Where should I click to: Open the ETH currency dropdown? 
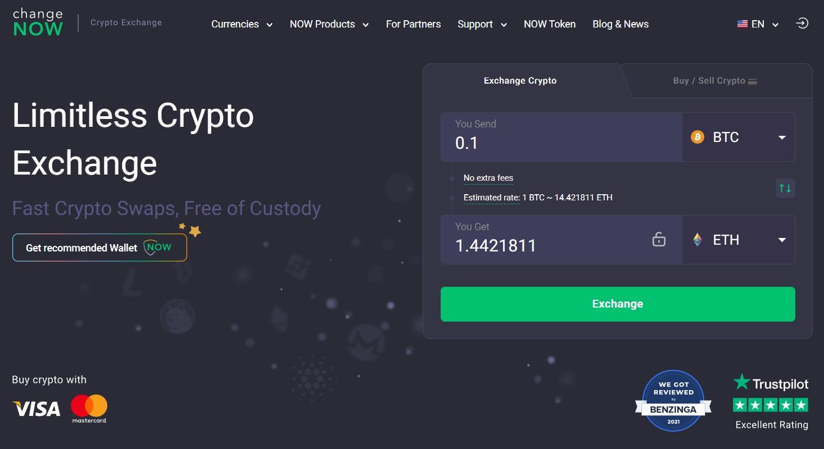(x=739, y=240)
